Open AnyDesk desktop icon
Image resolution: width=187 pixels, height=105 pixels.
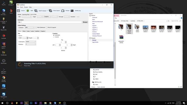coord(4,36)
